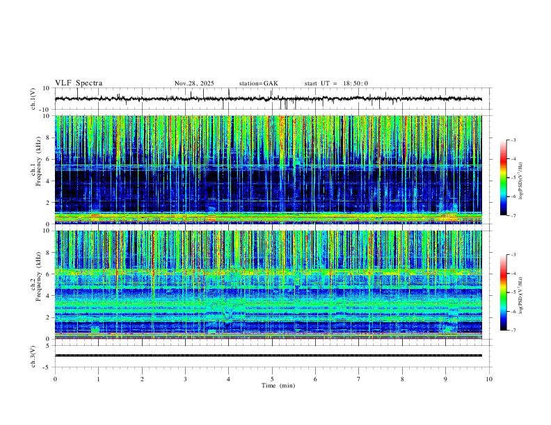Click the "ch.3(V)" axis label
This screenshot has height=425, width=551.
tap(33, 357)
